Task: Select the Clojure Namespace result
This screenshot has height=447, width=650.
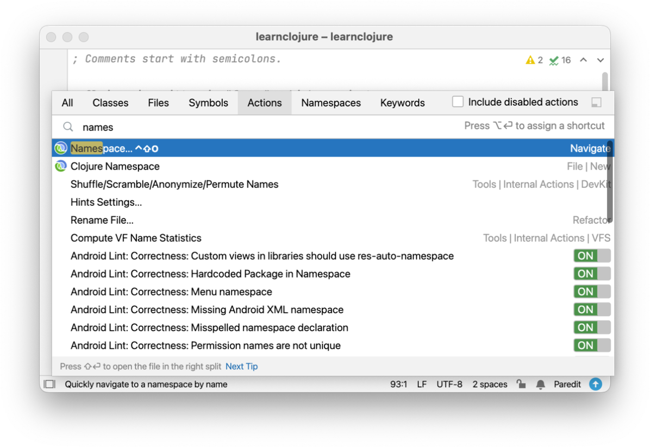Action: [333, 166]
